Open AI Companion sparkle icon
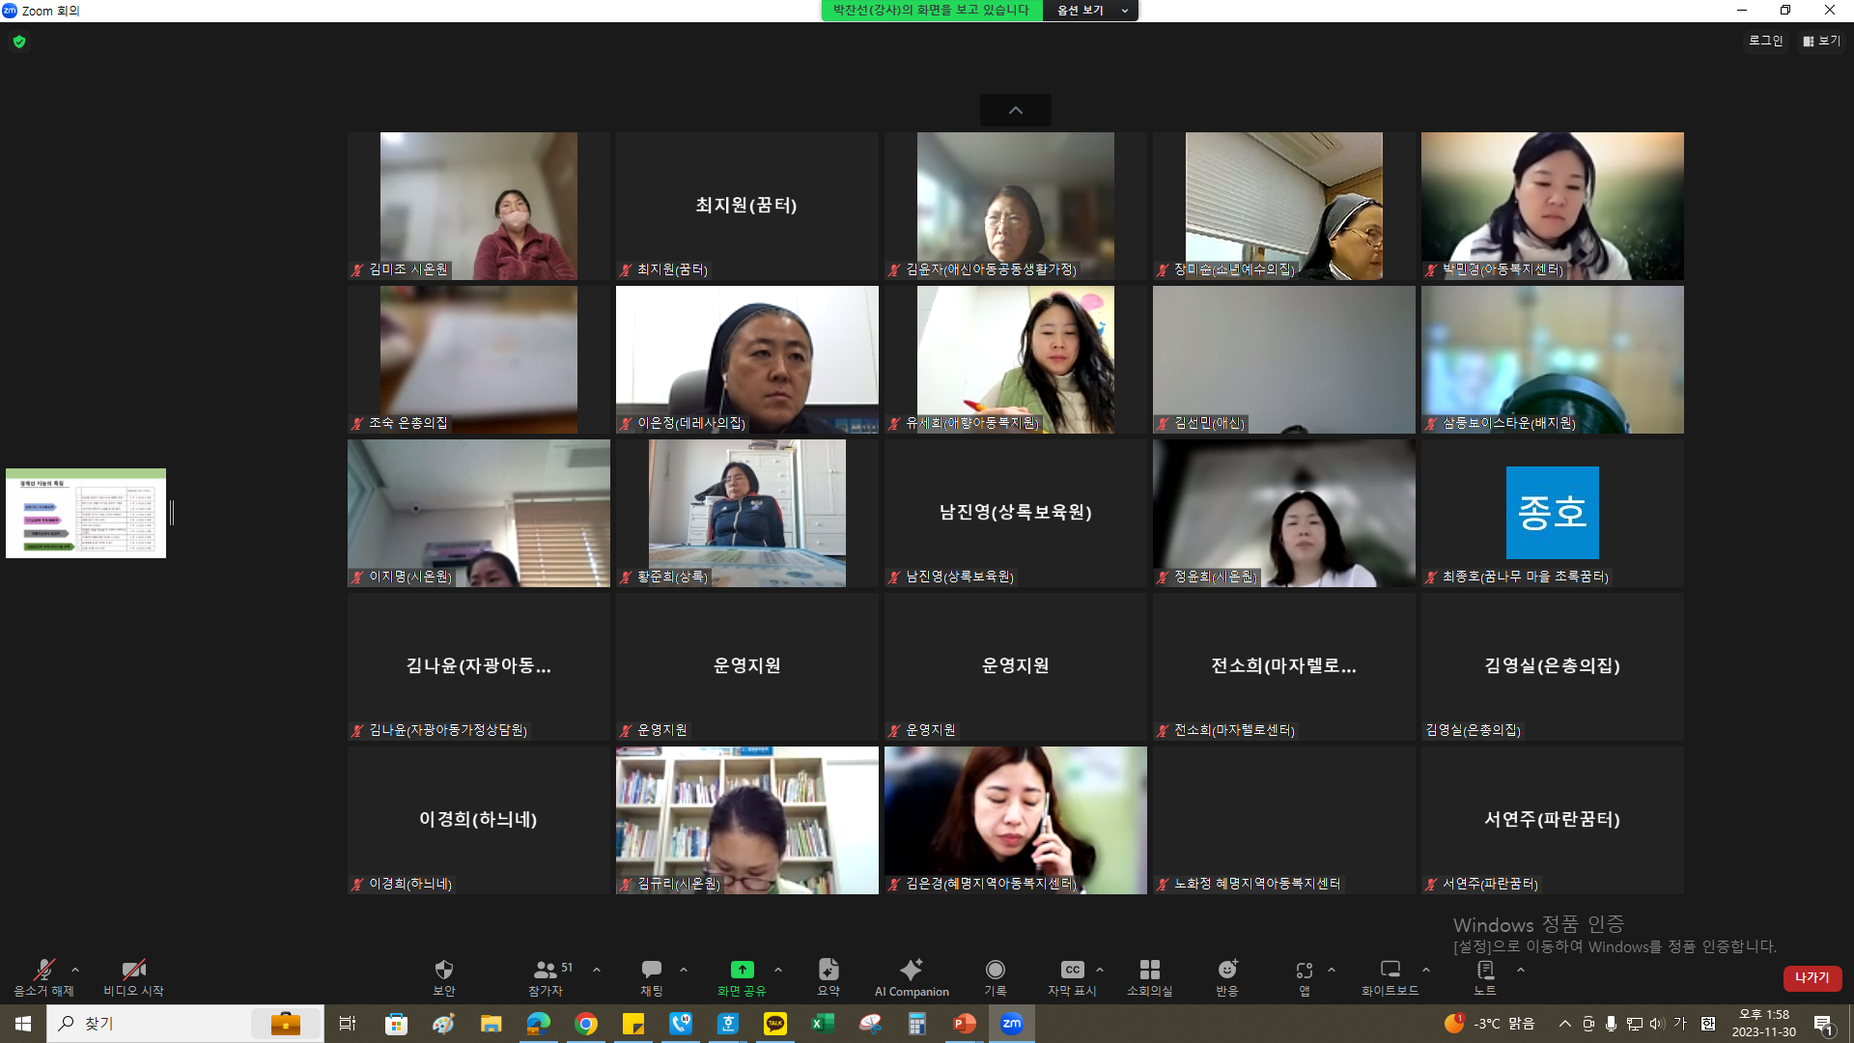 [911, 970]
